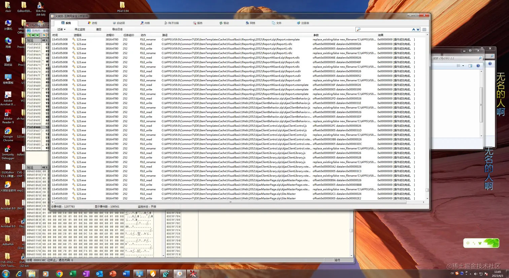Open Excel from the taskbar

[72, 274]
